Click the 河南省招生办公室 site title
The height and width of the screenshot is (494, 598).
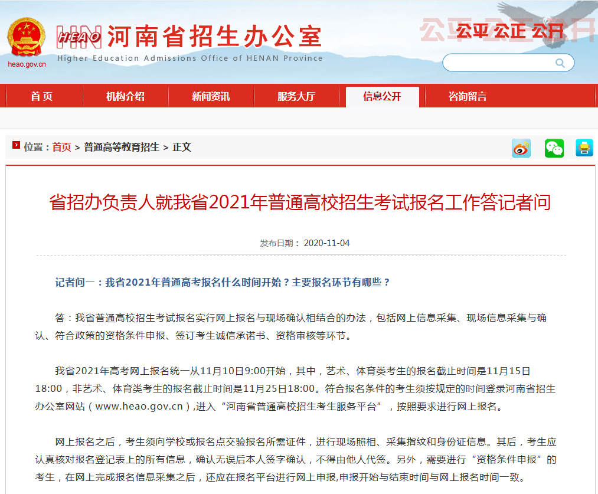click(x=215, y=37)
